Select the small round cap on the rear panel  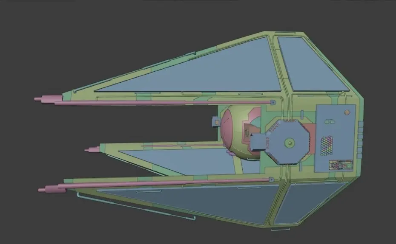347,112
